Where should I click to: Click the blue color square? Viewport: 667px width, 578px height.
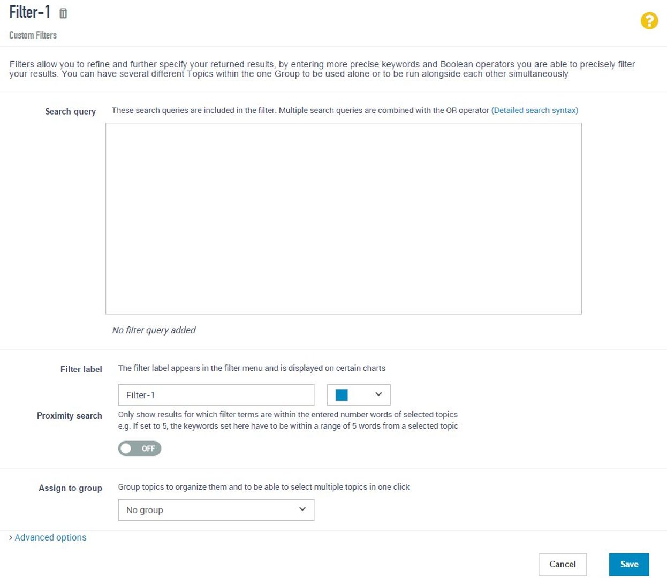coord(342,395)
